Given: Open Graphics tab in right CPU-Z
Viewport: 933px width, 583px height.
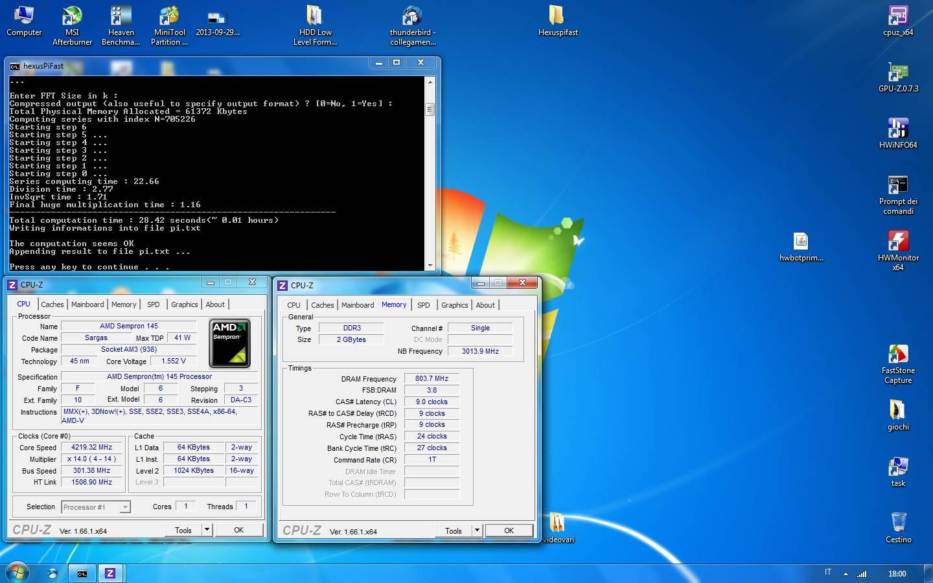Looking at the screenshot, I should pos(455,305).
